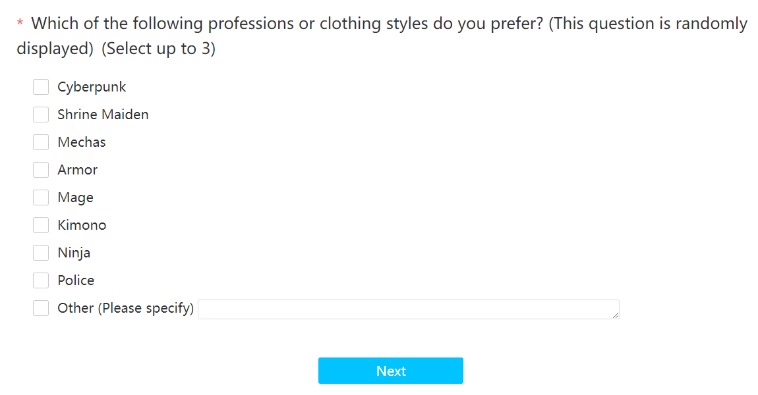Image resolution: width=758 pixels, height=395 pixels.
Task: Toggle the Kimono checkbox
Action: click(x=41, y=225)
